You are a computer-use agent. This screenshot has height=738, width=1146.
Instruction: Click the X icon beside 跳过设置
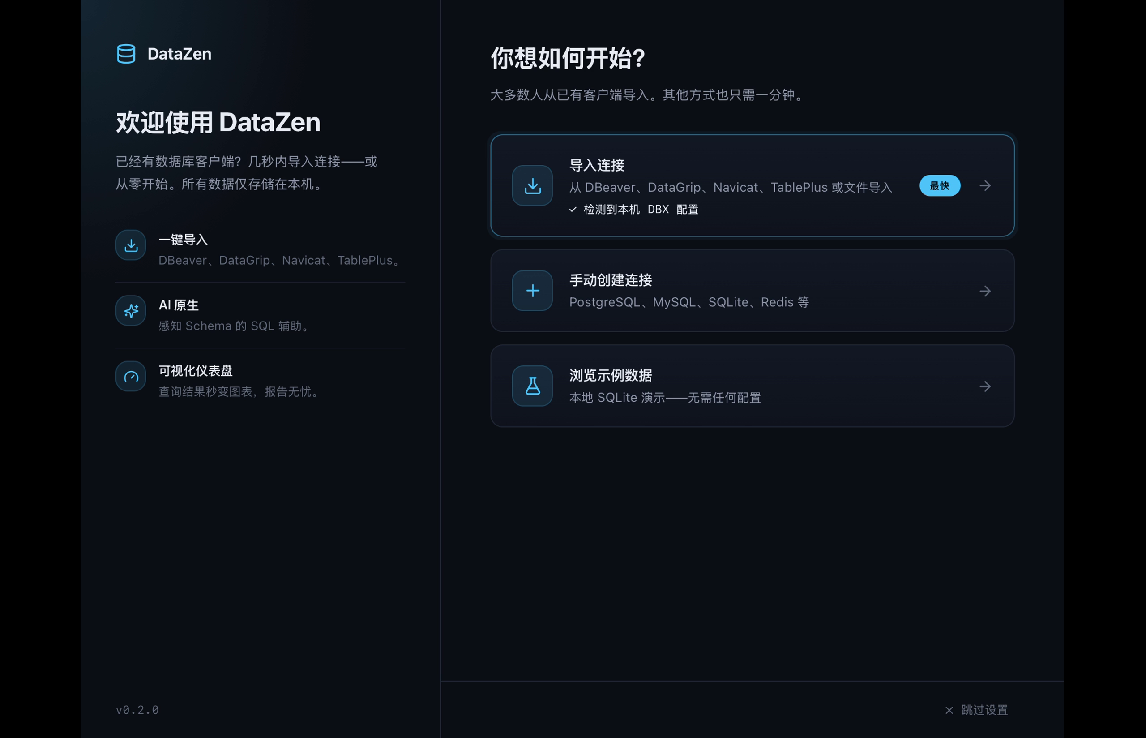pyautogui.click(x=949, y=710)
